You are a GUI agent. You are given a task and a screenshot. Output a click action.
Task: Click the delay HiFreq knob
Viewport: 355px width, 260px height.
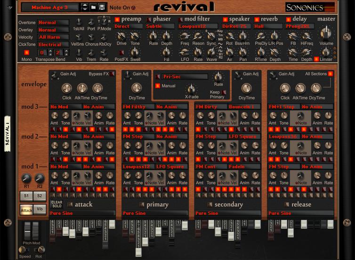307,36
